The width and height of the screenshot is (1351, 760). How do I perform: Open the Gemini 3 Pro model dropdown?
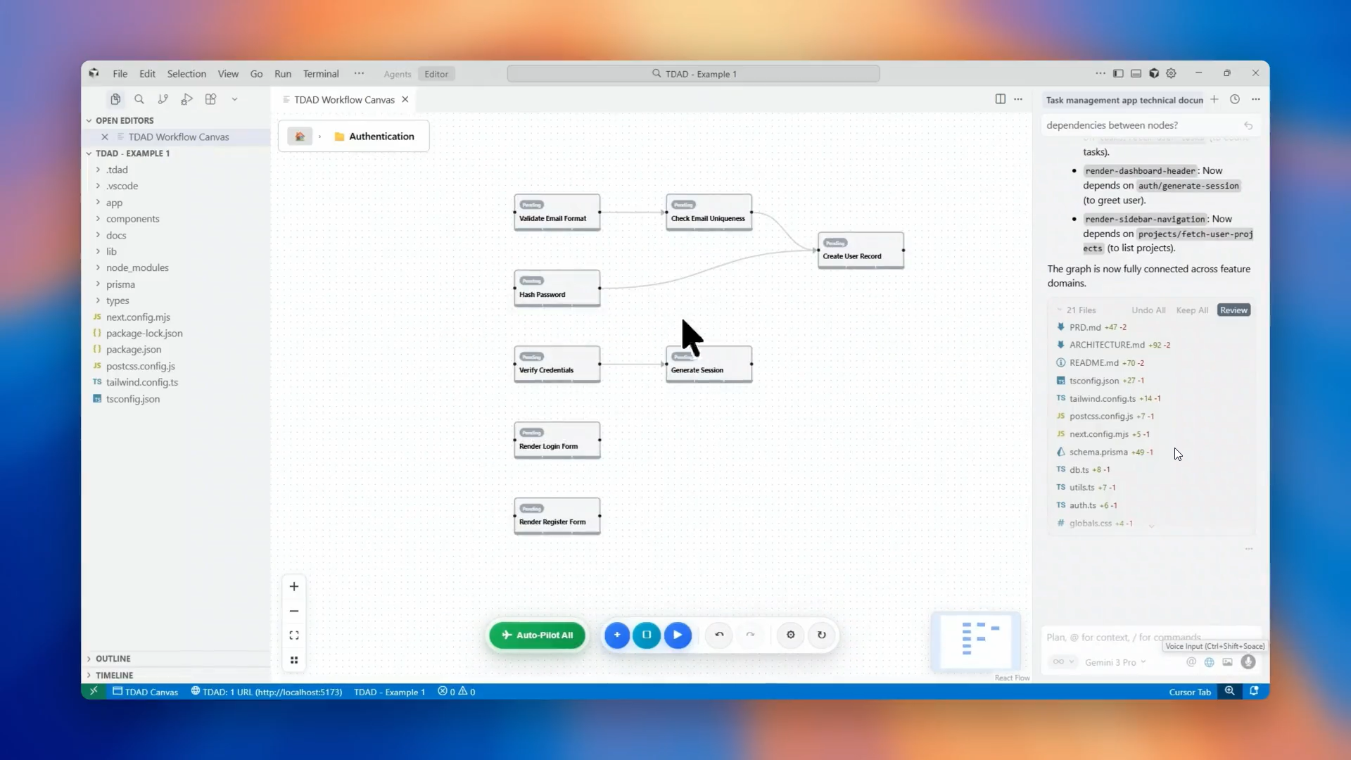click(x=1115, y=661)
